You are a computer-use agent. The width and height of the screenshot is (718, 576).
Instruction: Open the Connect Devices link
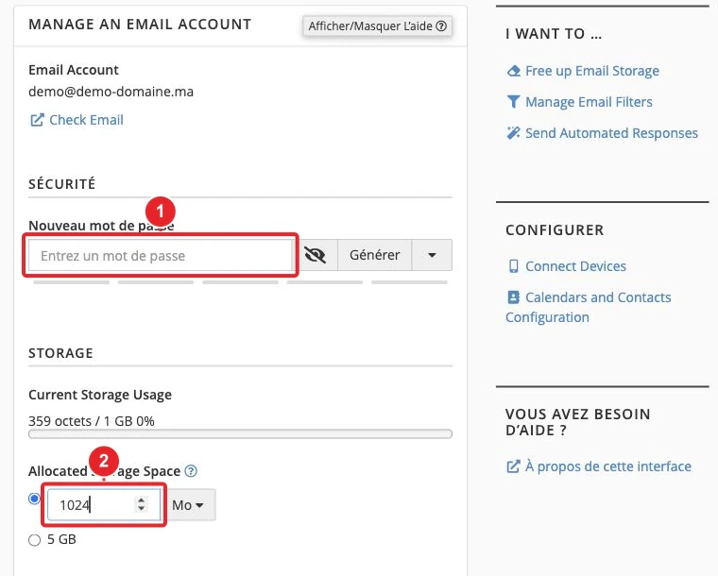click(575, 266)
